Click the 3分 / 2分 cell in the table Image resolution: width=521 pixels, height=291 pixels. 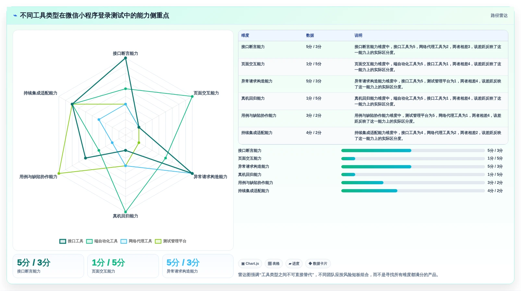point(314,115)
